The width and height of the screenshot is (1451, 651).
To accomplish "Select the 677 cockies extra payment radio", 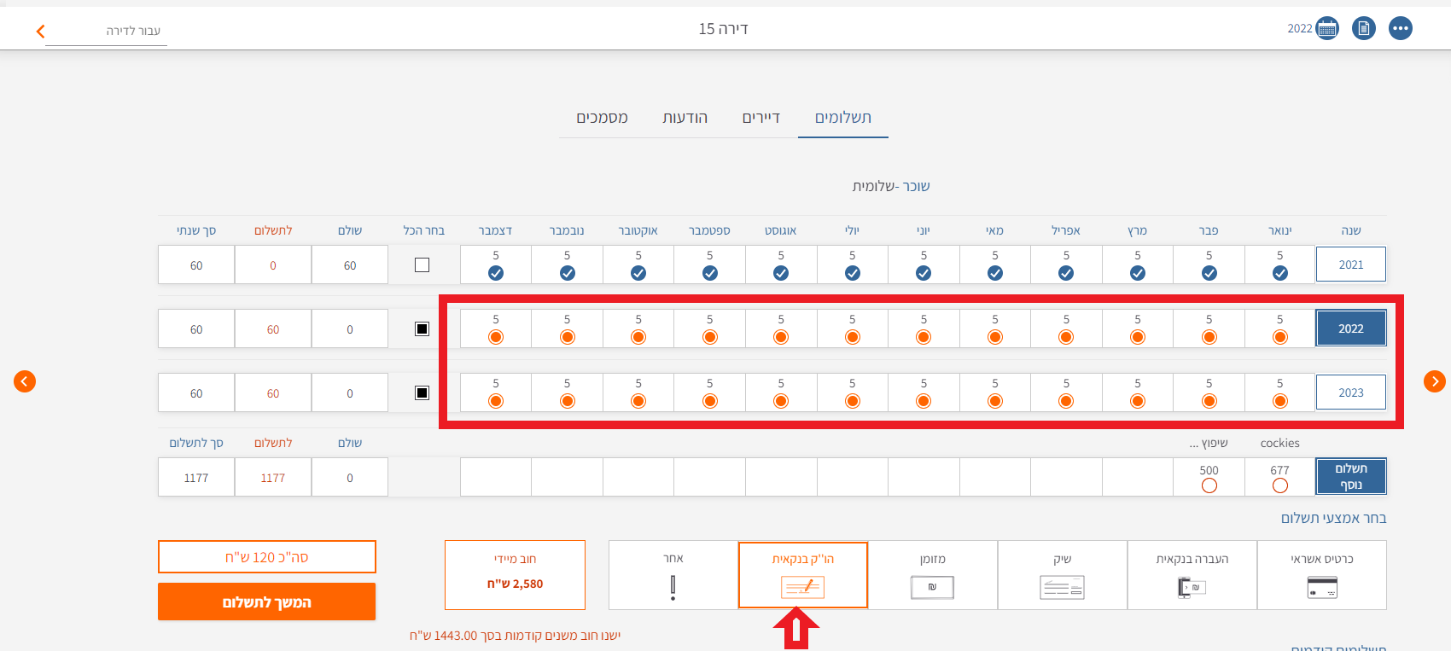I will coord(1279,485).
